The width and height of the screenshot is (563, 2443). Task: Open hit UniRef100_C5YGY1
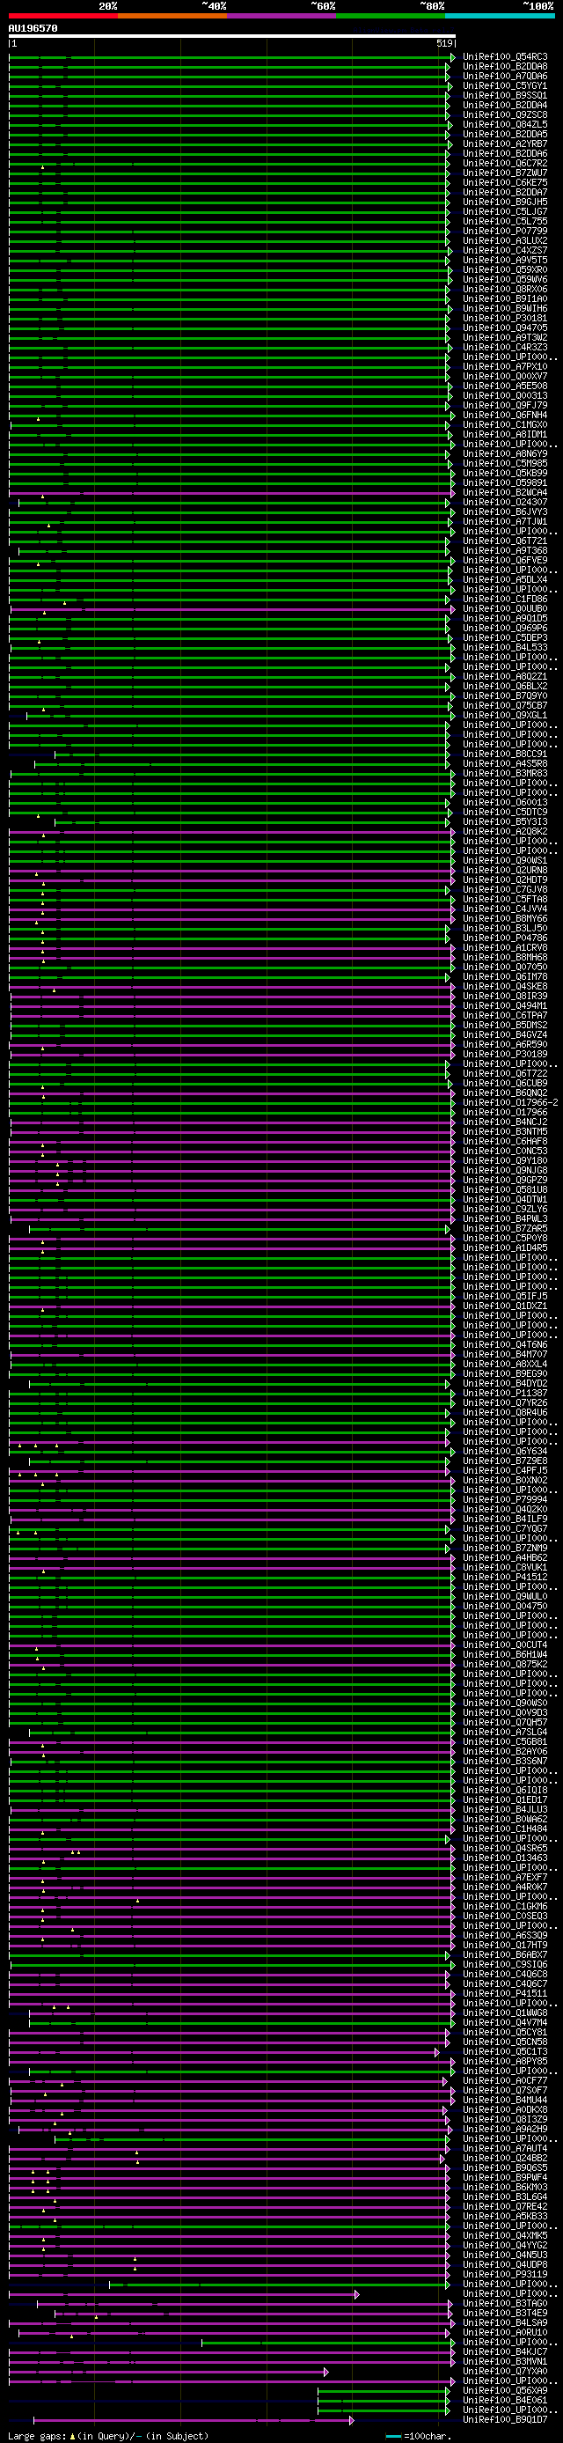[504, 85]
